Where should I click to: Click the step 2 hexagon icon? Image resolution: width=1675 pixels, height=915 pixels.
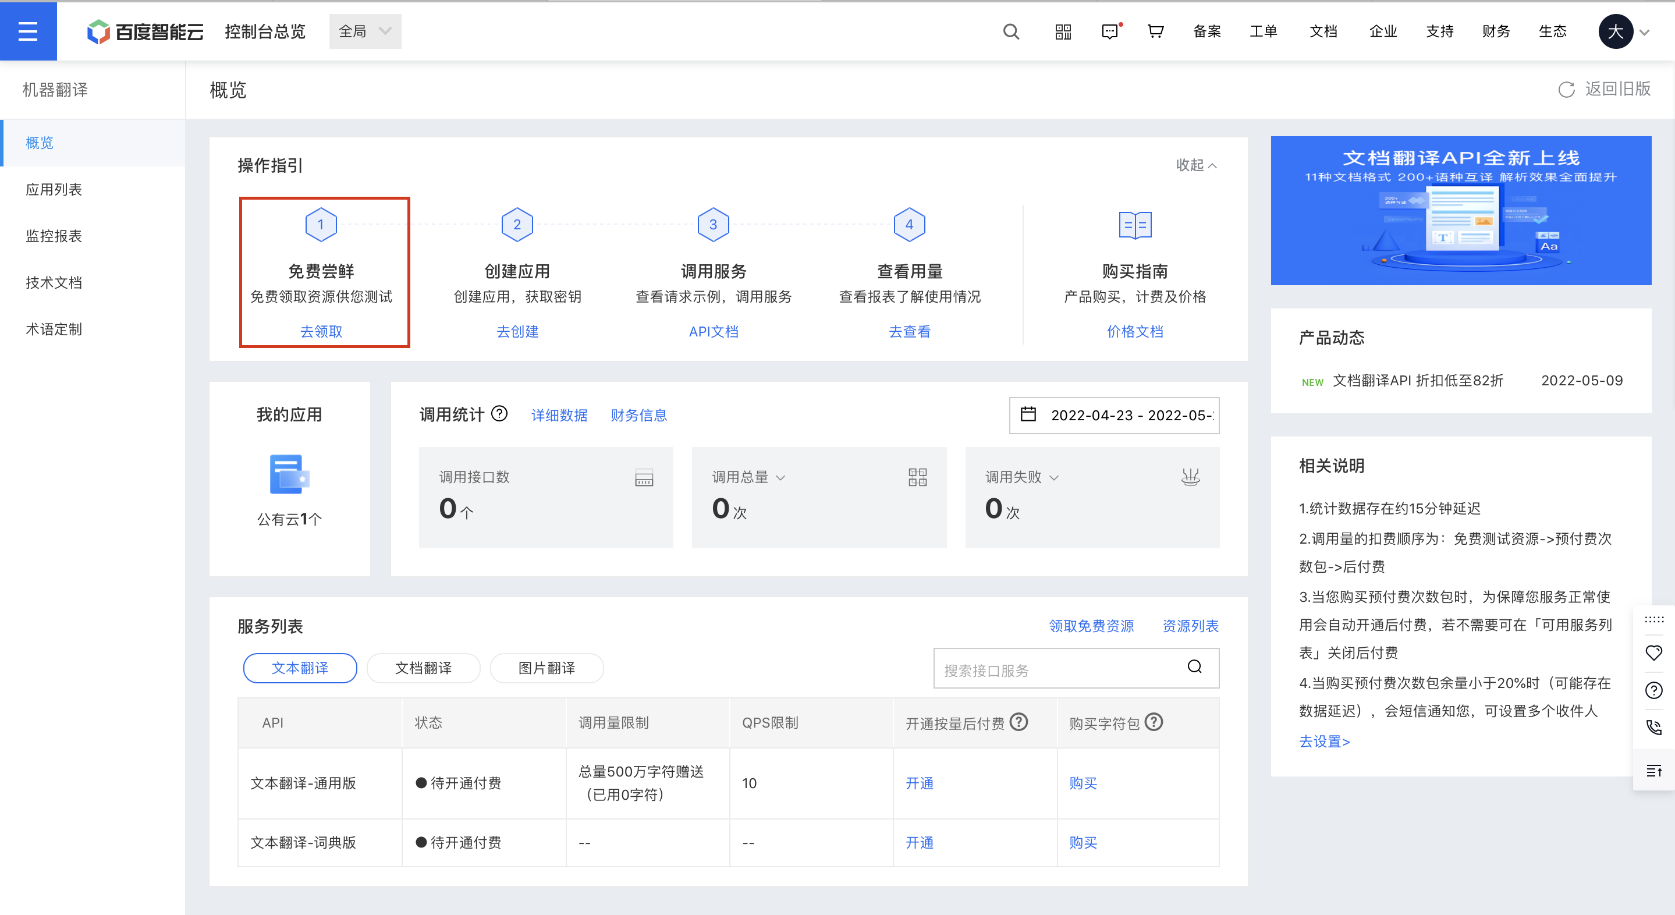tap(517, 224)
